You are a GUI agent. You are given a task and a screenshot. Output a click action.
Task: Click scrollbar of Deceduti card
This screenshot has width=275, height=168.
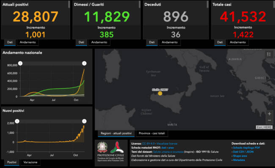coord(208,4)
